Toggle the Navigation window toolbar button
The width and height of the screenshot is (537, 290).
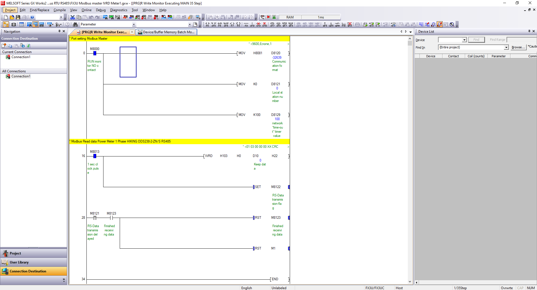pos(6,25)
